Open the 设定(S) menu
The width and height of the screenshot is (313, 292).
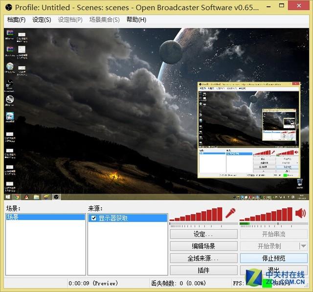[x=42, y=20]
